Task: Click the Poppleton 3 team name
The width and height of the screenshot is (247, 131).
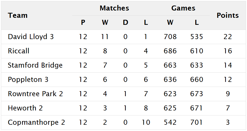Action: 28,80
